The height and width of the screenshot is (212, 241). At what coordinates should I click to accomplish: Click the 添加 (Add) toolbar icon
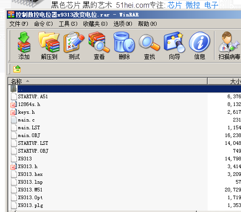point(24,46)
